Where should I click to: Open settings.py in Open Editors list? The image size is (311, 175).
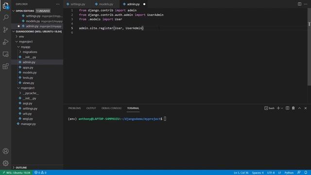click(37, 16)
